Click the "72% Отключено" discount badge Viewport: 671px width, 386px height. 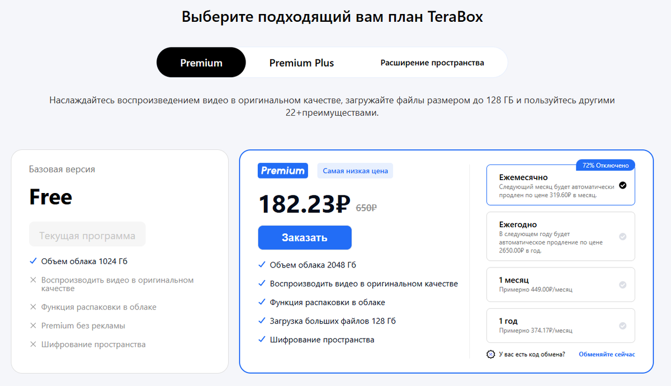[606, 164]
